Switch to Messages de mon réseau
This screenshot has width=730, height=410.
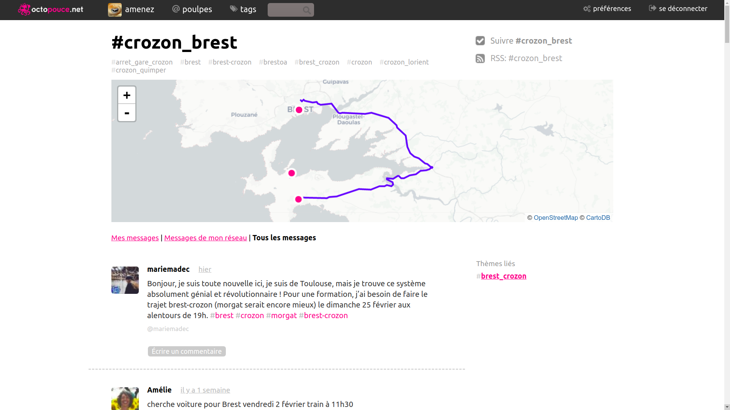click(205, 238)
